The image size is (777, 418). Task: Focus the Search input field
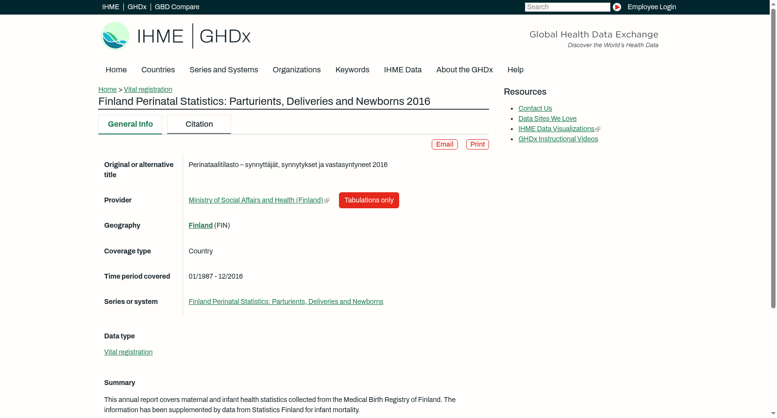click(x=567, y=7)
